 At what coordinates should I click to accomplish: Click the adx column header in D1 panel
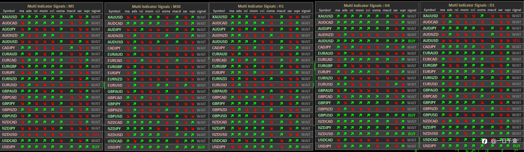(450, 10)
